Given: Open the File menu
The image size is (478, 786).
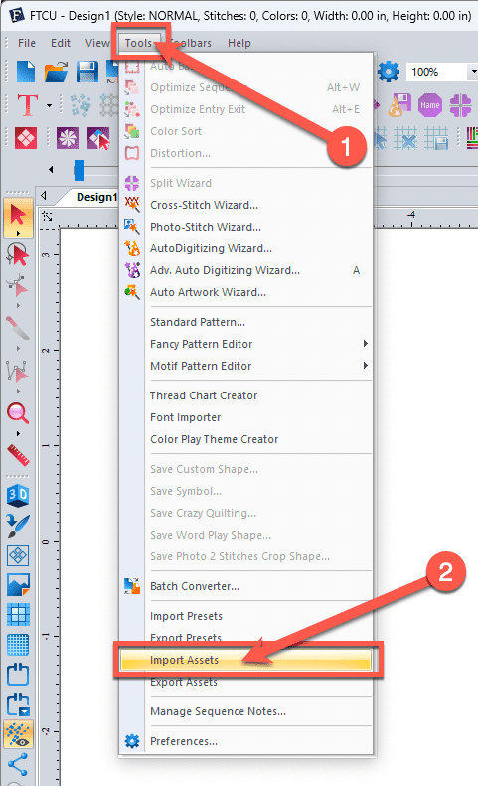Looking at the screenshot, I should coord(27,43).
